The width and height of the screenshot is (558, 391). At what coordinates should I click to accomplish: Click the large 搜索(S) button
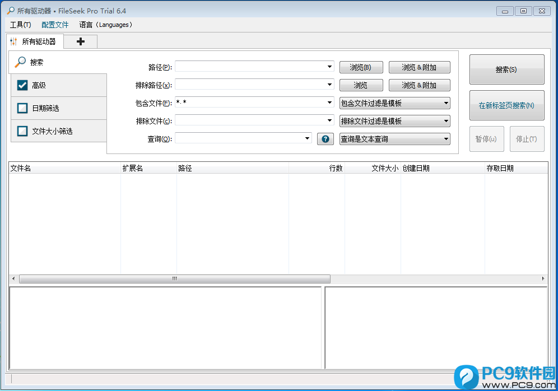(507, 69)
